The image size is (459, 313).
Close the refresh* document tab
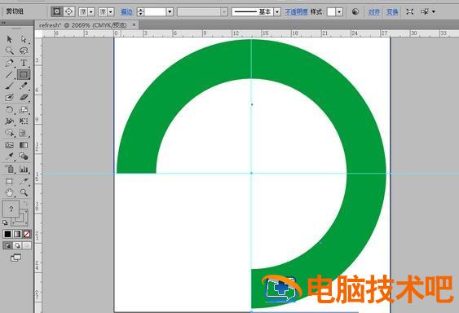click(x=134, y=25)
